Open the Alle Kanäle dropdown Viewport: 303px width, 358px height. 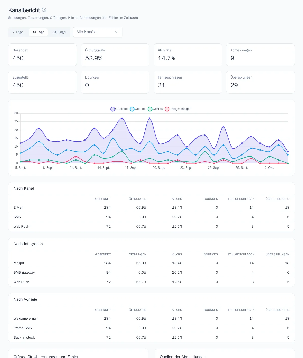98,32
